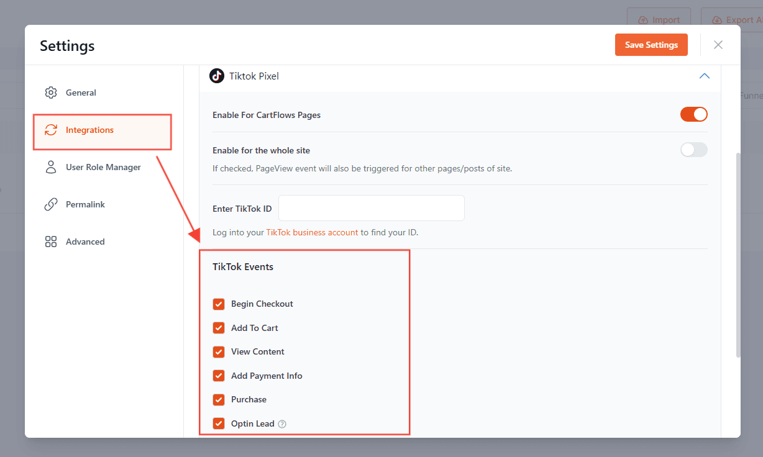This screenshot has width=763, height=457.
Task: Focus the Enter TikTok ID field
Action: point(371,208)
